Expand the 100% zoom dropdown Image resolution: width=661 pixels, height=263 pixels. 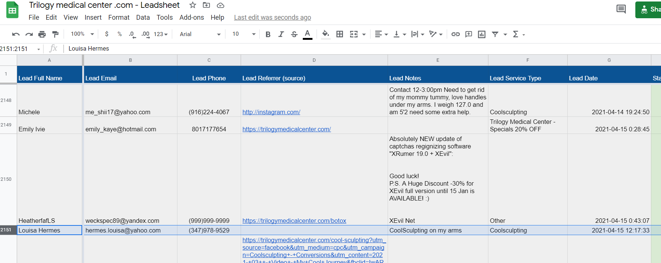(x=83, y=34)
